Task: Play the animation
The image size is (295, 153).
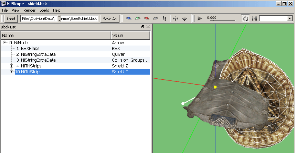Action: pos(200,18)
